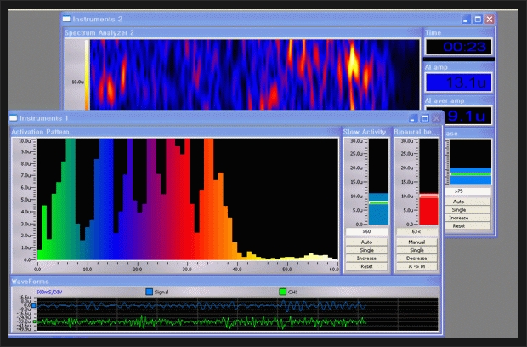The width and height of the screenshot is (527, 347).
Task: Maximize the Instruments 1 window
Action: pyautogui.click(x=424, y=118)
